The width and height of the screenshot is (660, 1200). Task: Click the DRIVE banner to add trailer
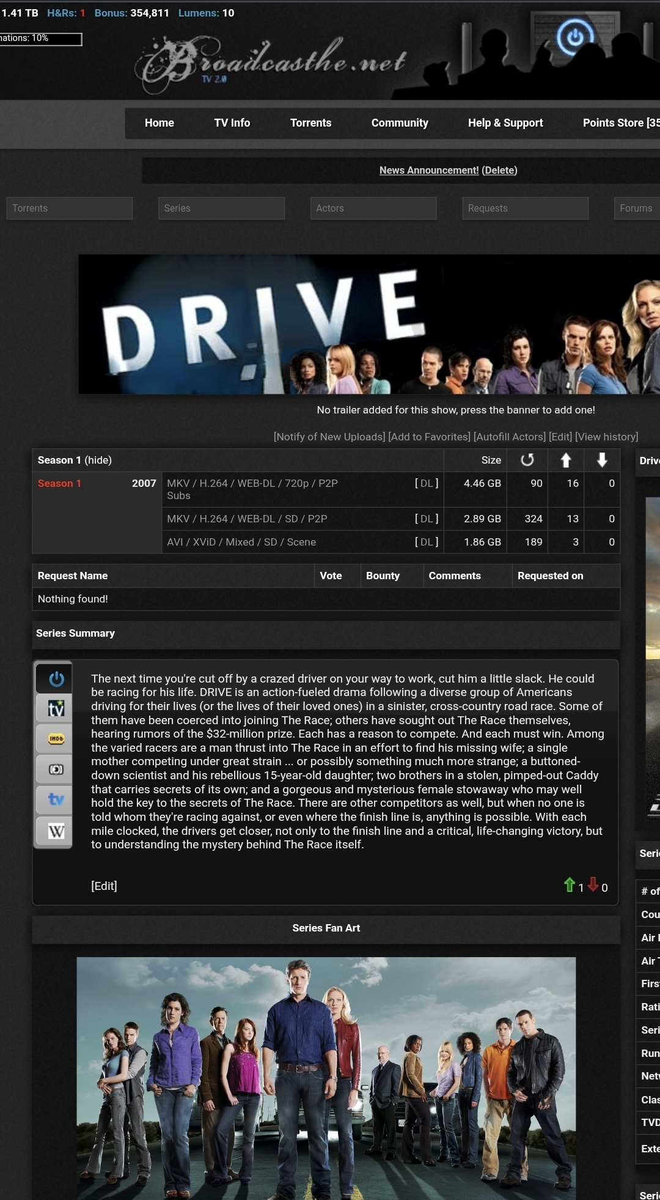tap(369, 324)
